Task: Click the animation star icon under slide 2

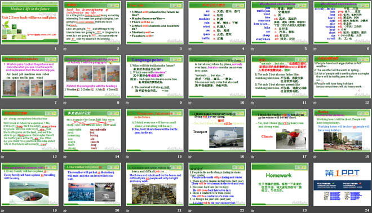Action: pos(65,49)
